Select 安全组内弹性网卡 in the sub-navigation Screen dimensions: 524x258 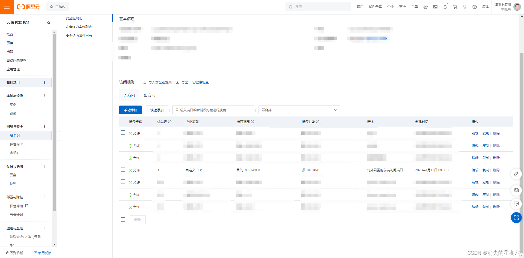79,36
